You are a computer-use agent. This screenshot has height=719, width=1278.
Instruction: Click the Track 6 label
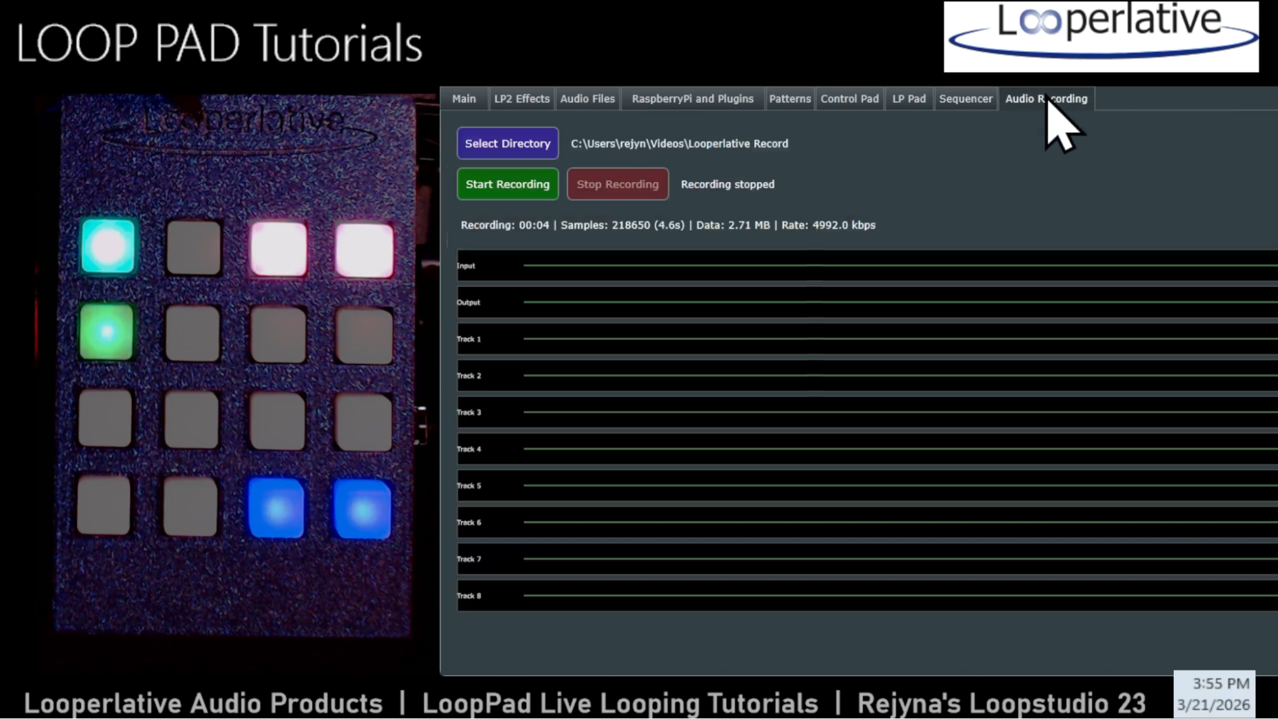(469, 523)
